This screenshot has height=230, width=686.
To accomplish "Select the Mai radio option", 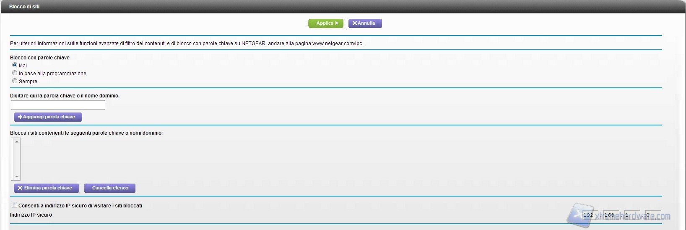I will coord(15,65).
